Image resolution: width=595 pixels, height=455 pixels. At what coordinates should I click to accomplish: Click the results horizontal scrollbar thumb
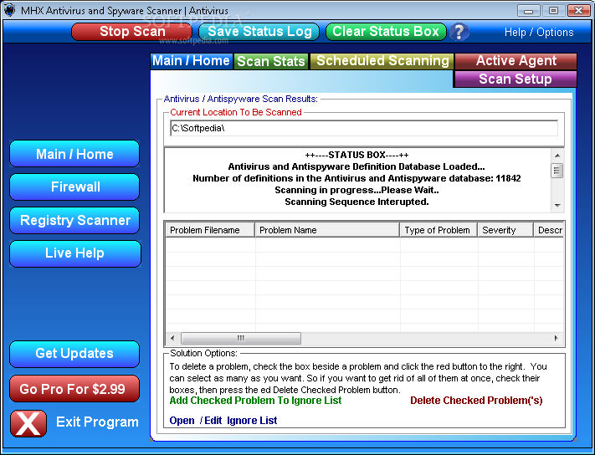241,338
